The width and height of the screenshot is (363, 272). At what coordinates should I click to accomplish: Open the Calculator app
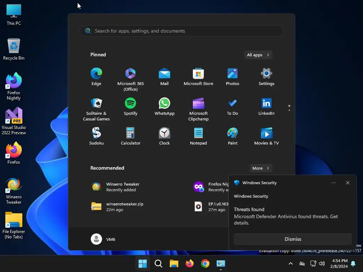pyautogui.click(x=130, y=136)
